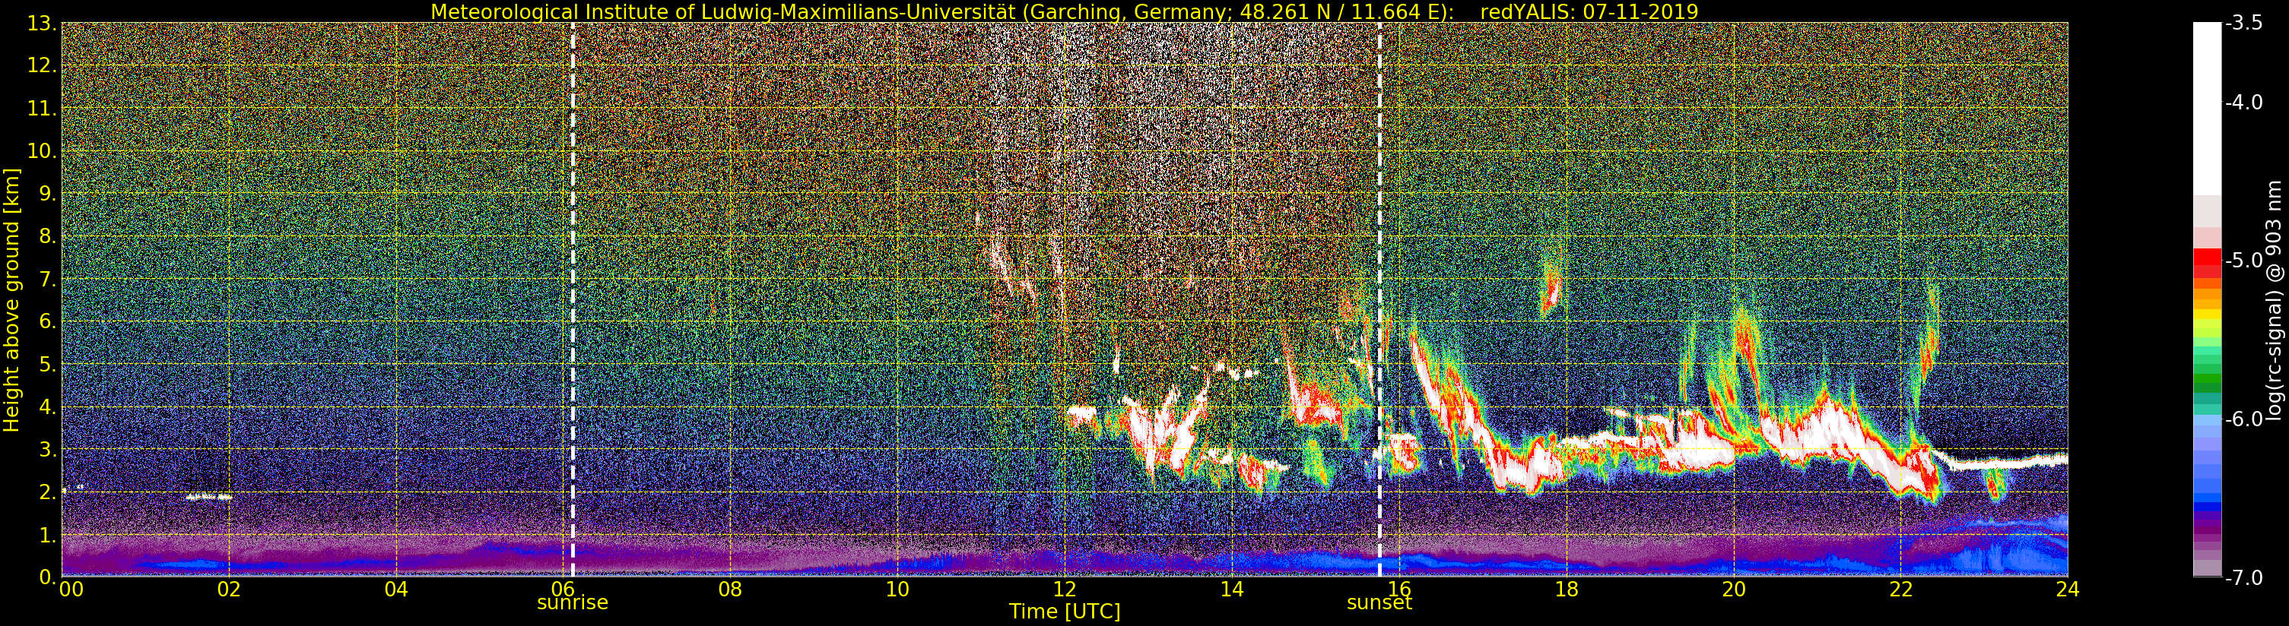Screen dimensions: 2289x626
Task: Click the time axis tick label '24'
Action: tap(2068, 590)
